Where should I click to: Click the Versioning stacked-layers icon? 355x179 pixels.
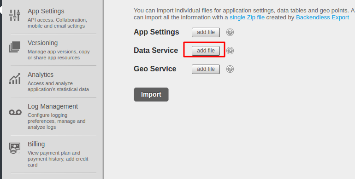click(15, 47)
